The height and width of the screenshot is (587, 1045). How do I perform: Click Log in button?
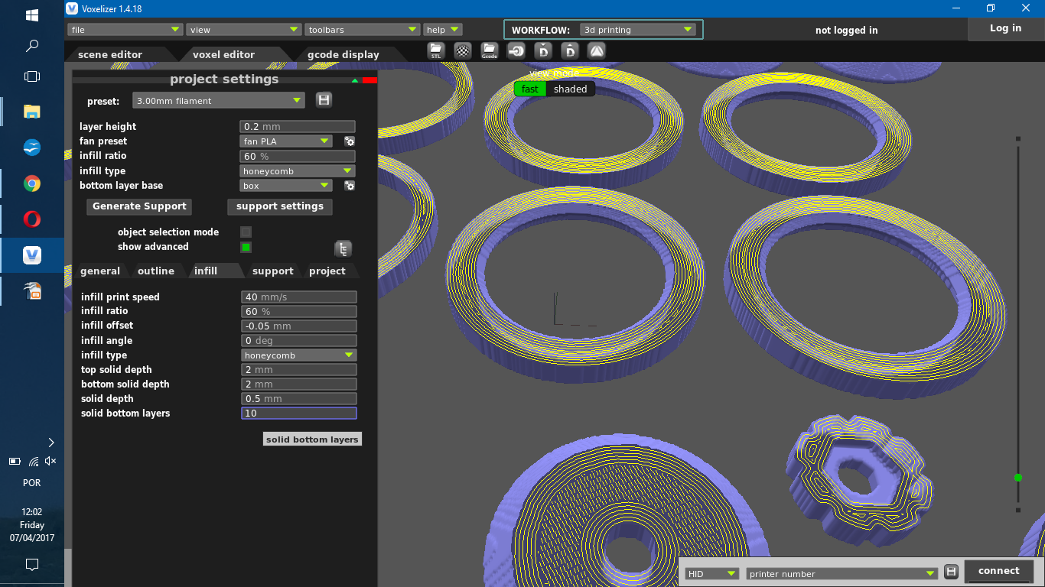1005,28
